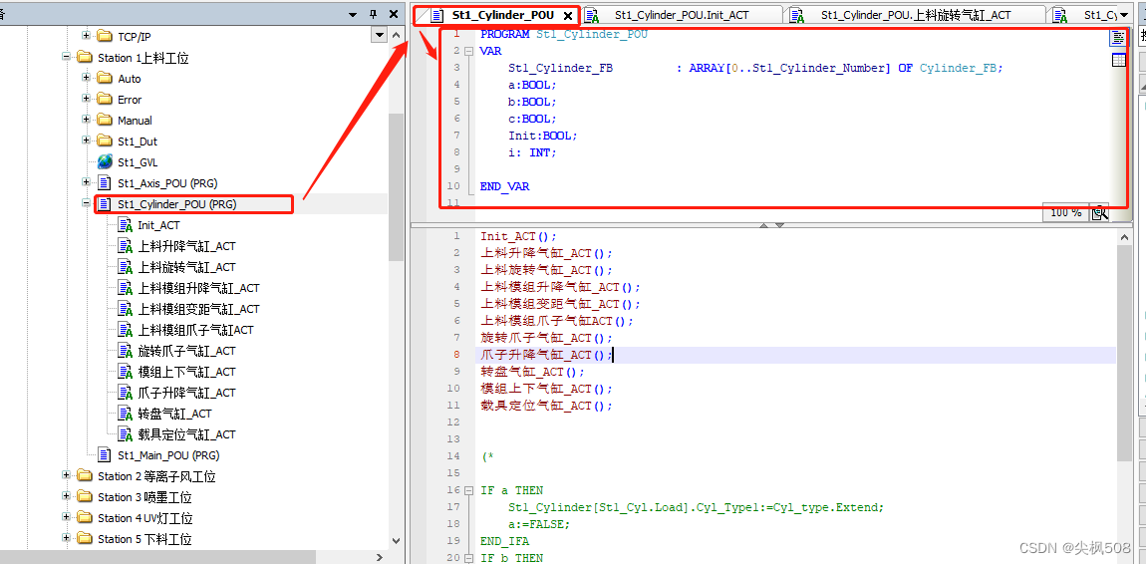The height and width of the screenshot is (564, 1146).
Task: Click the a:=FALSE; code line
Action: pos(539,524)
